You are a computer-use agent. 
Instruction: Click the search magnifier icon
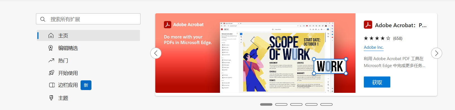click(43, 19)
